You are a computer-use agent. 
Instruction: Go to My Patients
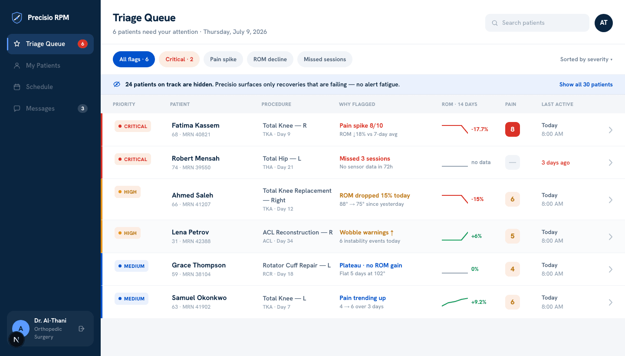pos(50,66)
